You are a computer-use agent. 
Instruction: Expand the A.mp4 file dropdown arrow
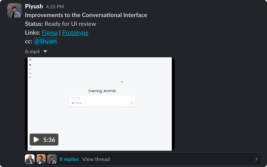tap(45, 51)
